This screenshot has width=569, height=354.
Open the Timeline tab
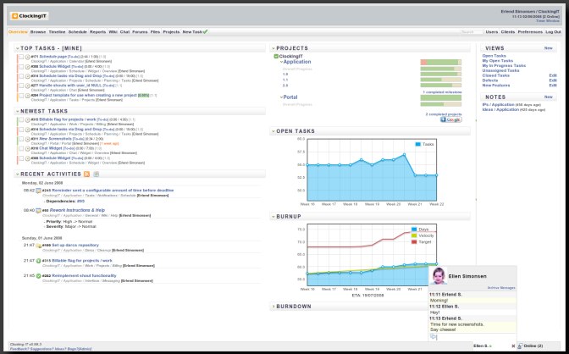tap(58, 31)
